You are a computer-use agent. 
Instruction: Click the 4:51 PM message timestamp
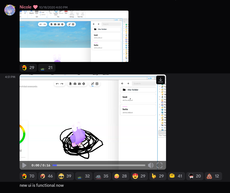[10, 77]
